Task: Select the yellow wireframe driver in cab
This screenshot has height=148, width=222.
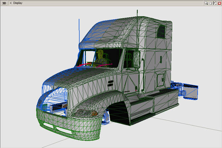Action: 100,58
